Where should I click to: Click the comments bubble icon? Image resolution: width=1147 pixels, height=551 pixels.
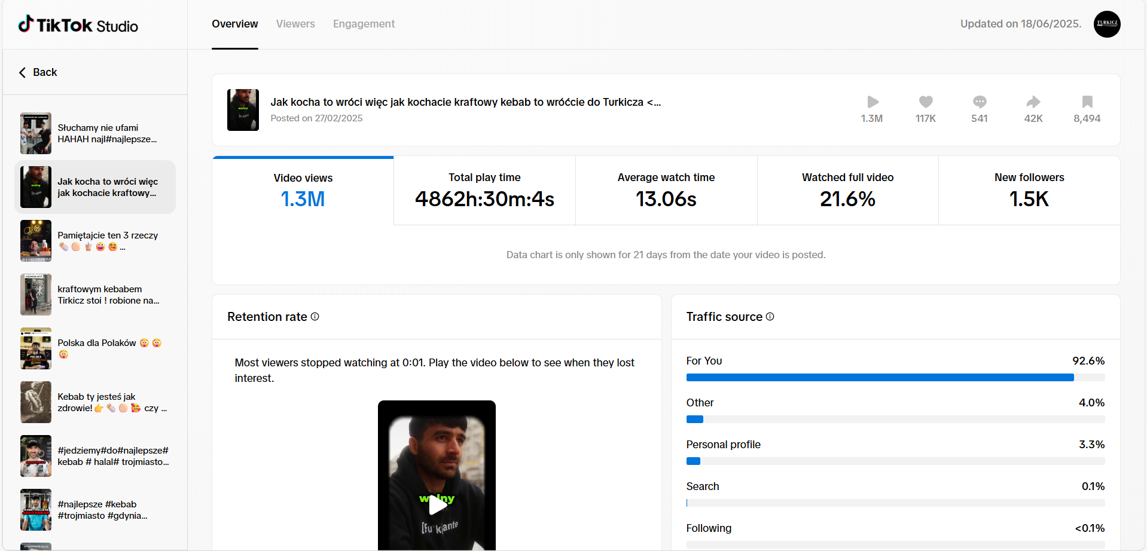click(x=979, y=102)
